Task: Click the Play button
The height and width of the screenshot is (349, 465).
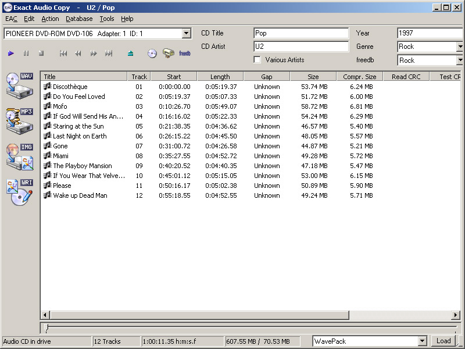Action: [11, 54]
